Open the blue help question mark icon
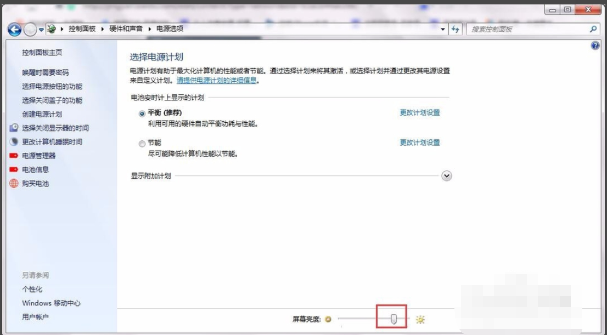 [x=595, y=46]
